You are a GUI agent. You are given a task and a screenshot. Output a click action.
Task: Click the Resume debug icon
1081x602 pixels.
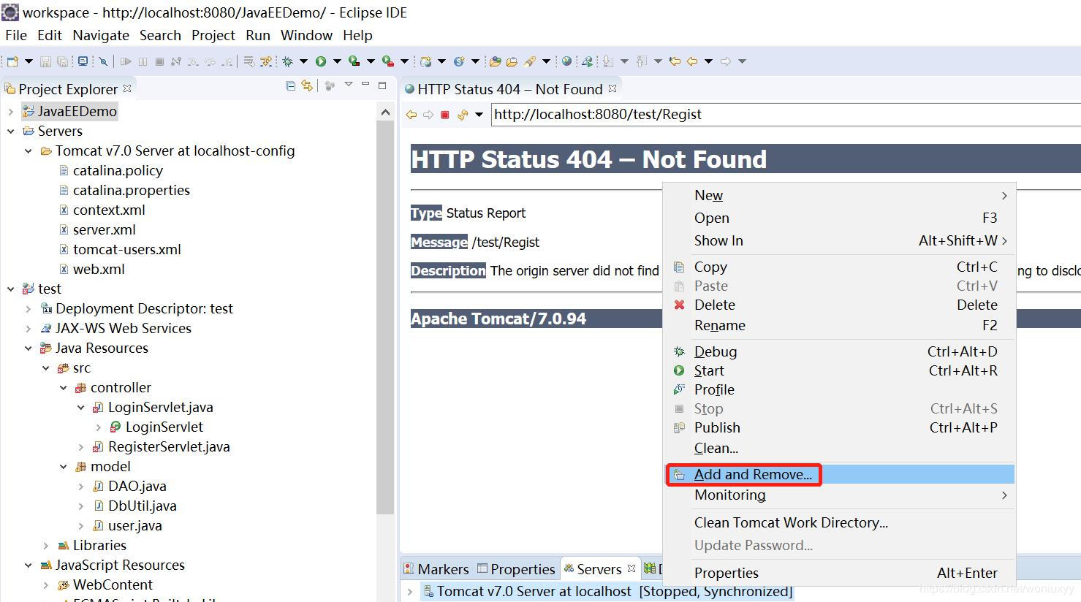coord(126,61)
